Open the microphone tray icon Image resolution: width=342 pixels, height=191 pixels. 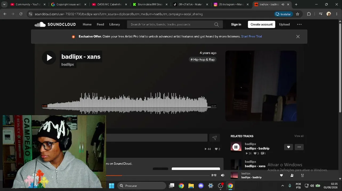click(x=290, y=186)
